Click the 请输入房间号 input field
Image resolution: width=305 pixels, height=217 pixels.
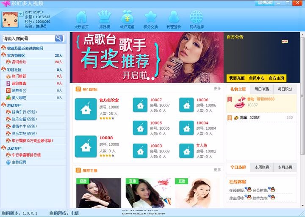coord(29,38)
